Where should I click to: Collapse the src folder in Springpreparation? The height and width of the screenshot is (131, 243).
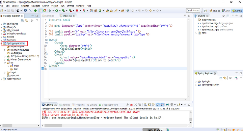pos(5,63)
